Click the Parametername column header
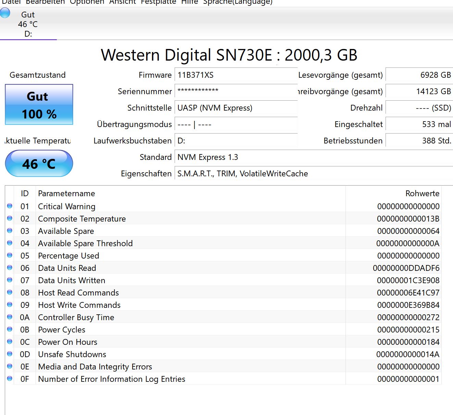This screenshot has width=453, height=415. (191, 193)
